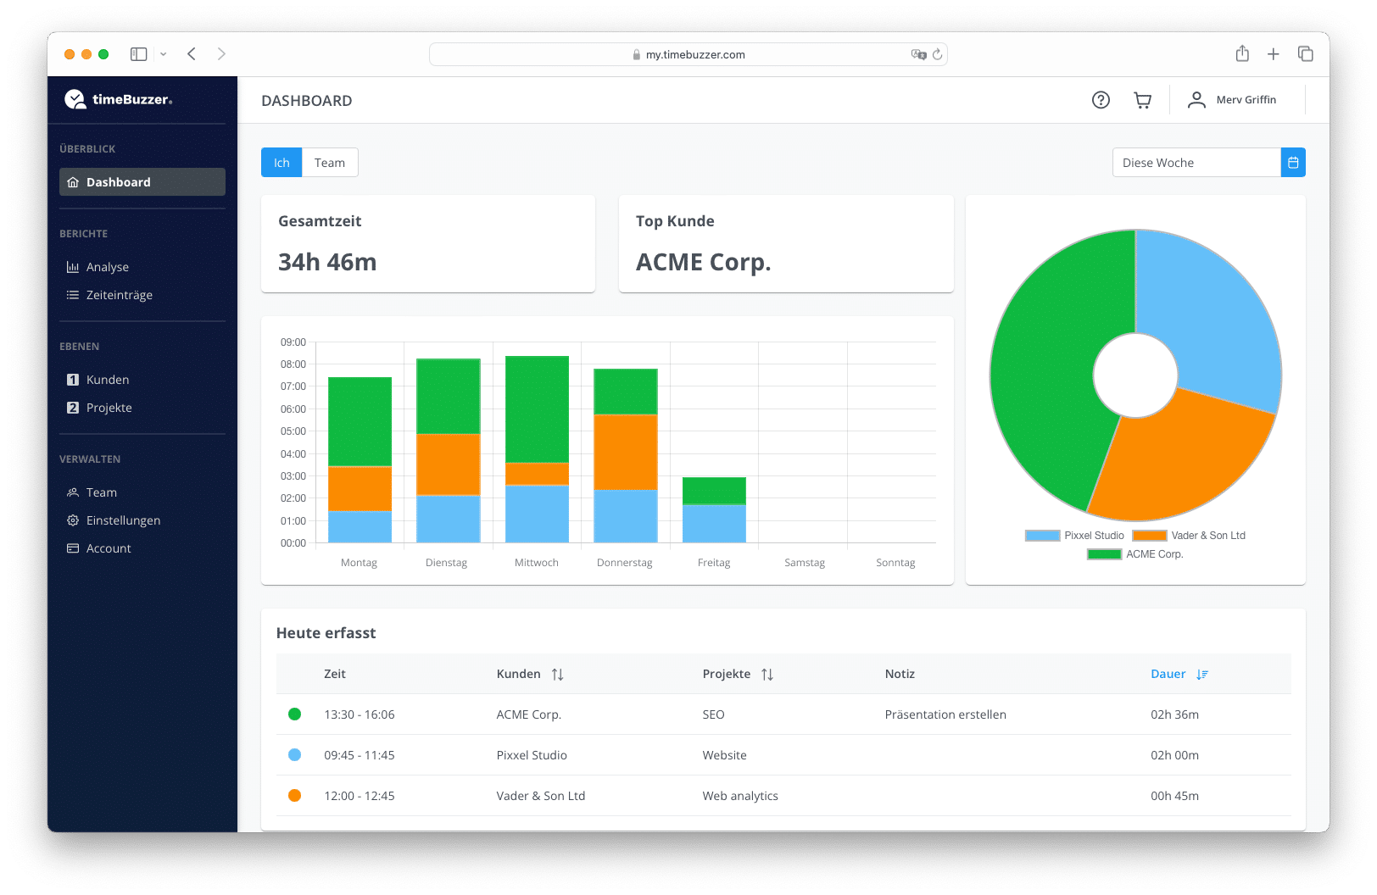Sort table by Kunden column arrows

click(557, 675)
